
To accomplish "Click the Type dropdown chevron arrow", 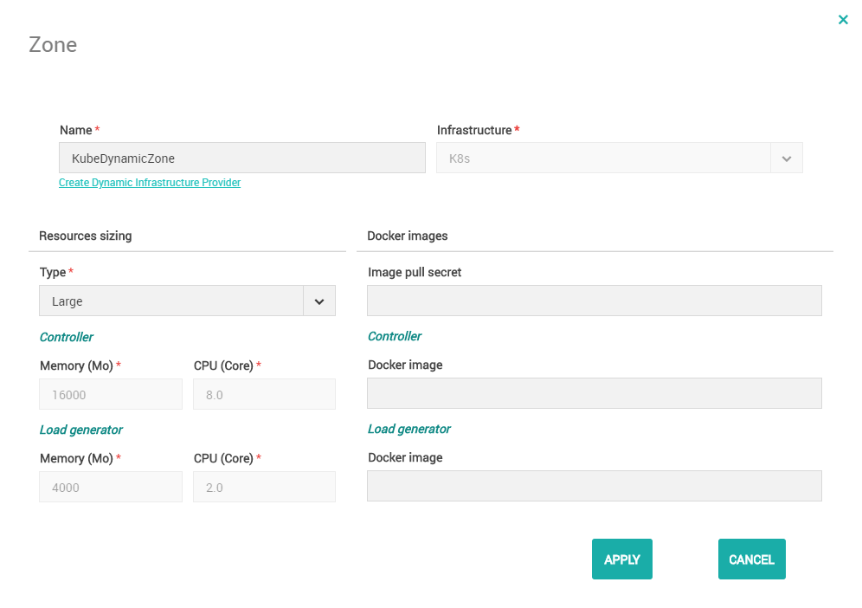I will (x=319, y=301).
